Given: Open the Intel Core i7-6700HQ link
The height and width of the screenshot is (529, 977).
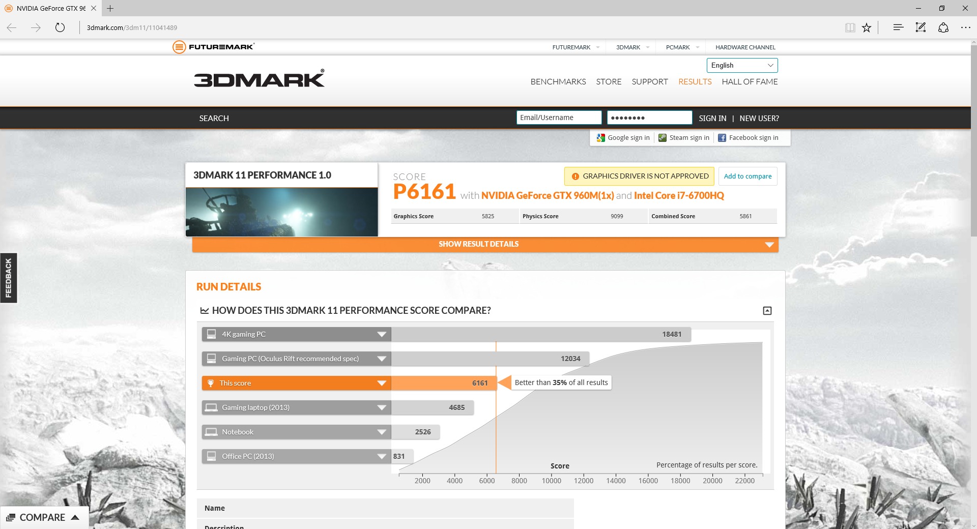Looking at the screenshot, I should pos(679,196).
